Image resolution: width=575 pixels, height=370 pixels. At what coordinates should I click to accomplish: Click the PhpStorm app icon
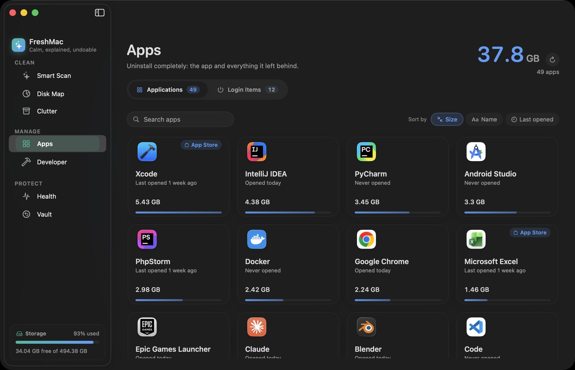pos(147,239)
